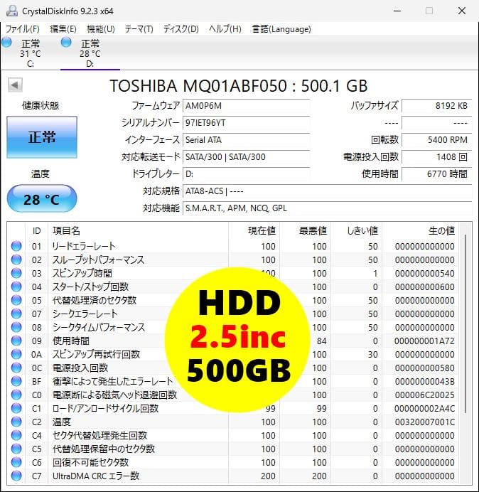The height and width of the screenshot is (492, 479).
Task: Click the disk title TOSHIBA MQ01ABF050 : 500.1 GB
Action: pos(238,85)
